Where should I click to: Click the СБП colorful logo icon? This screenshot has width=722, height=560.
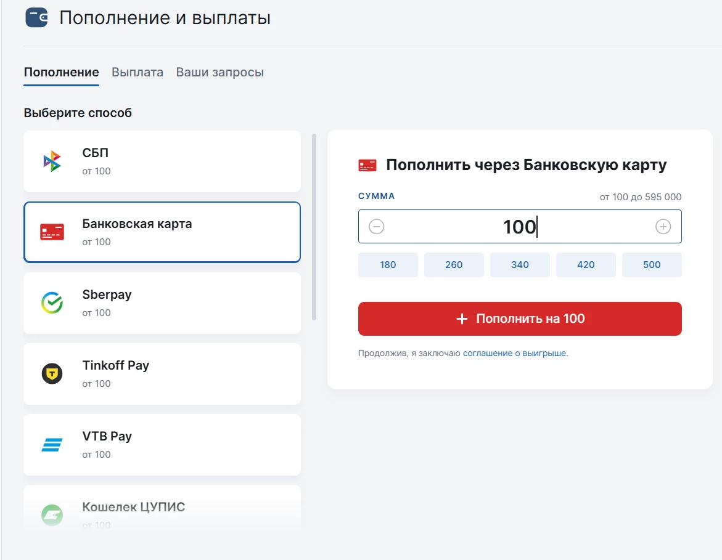pos(52,161)
